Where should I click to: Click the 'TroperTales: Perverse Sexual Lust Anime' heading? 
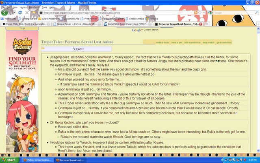tap(77, 42)
